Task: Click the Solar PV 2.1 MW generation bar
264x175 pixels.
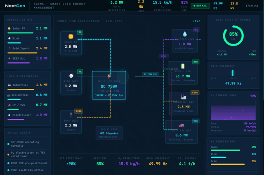Action: 20,33
